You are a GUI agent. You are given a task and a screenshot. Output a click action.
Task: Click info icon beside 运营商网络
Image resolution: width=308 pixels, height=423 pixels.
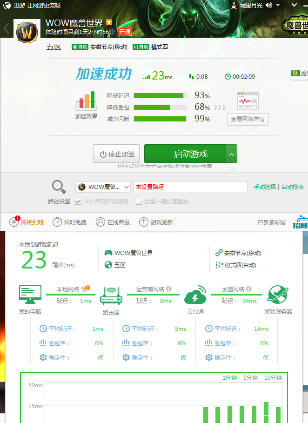169,289
